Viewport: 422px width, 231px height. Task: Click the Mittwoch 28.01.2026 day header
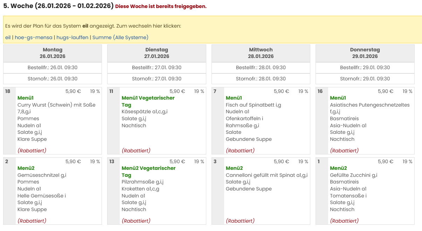pyautogui.click(x=261, y=53)
